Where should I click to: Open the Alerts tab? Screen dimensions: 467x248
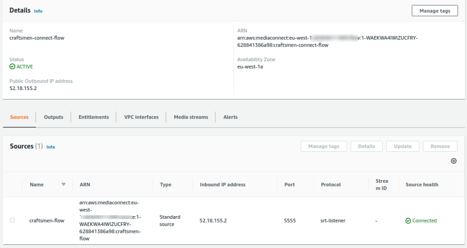(230, 117)
